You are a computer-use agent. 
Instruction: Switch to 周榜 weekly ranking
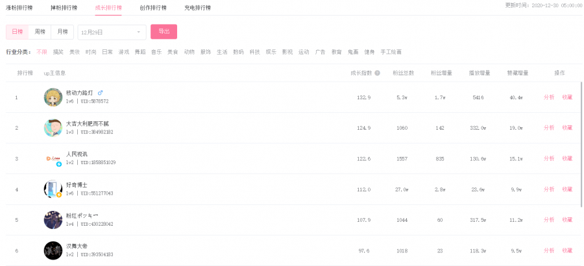(x=40, y=32)
